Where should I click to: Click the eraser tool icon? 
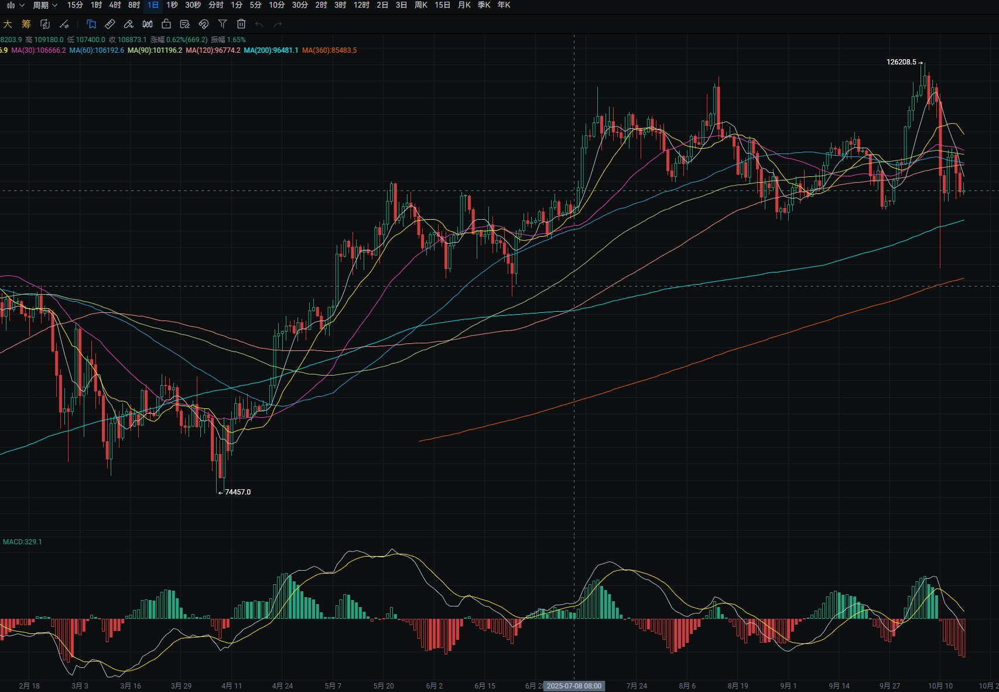coord(129,24)
